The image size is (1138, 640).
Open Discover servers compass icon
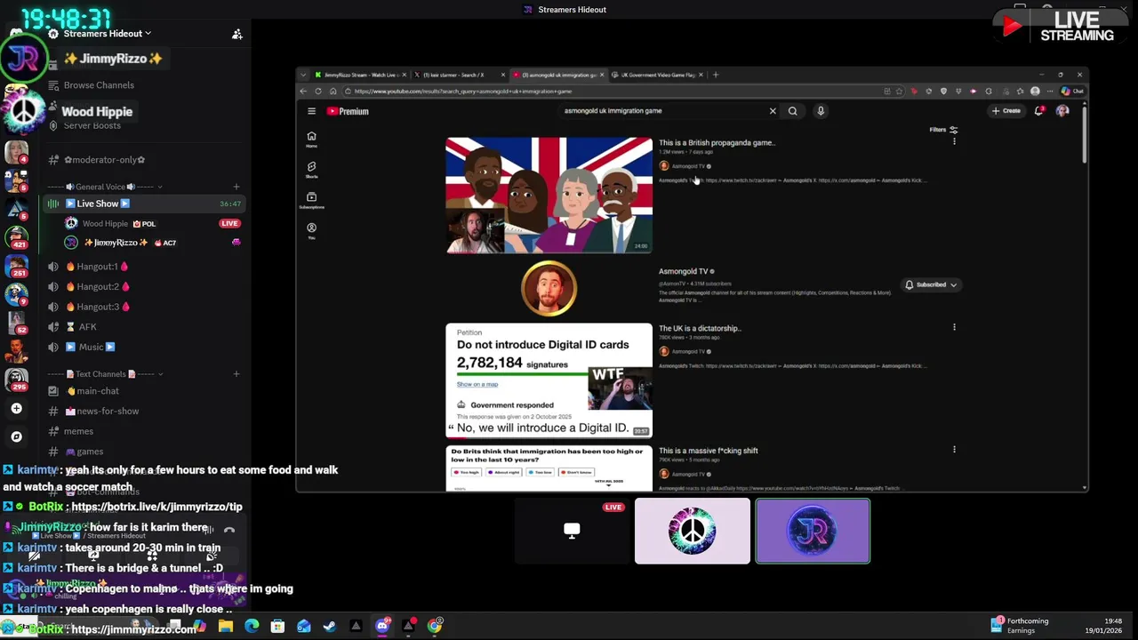pos(16,436)
